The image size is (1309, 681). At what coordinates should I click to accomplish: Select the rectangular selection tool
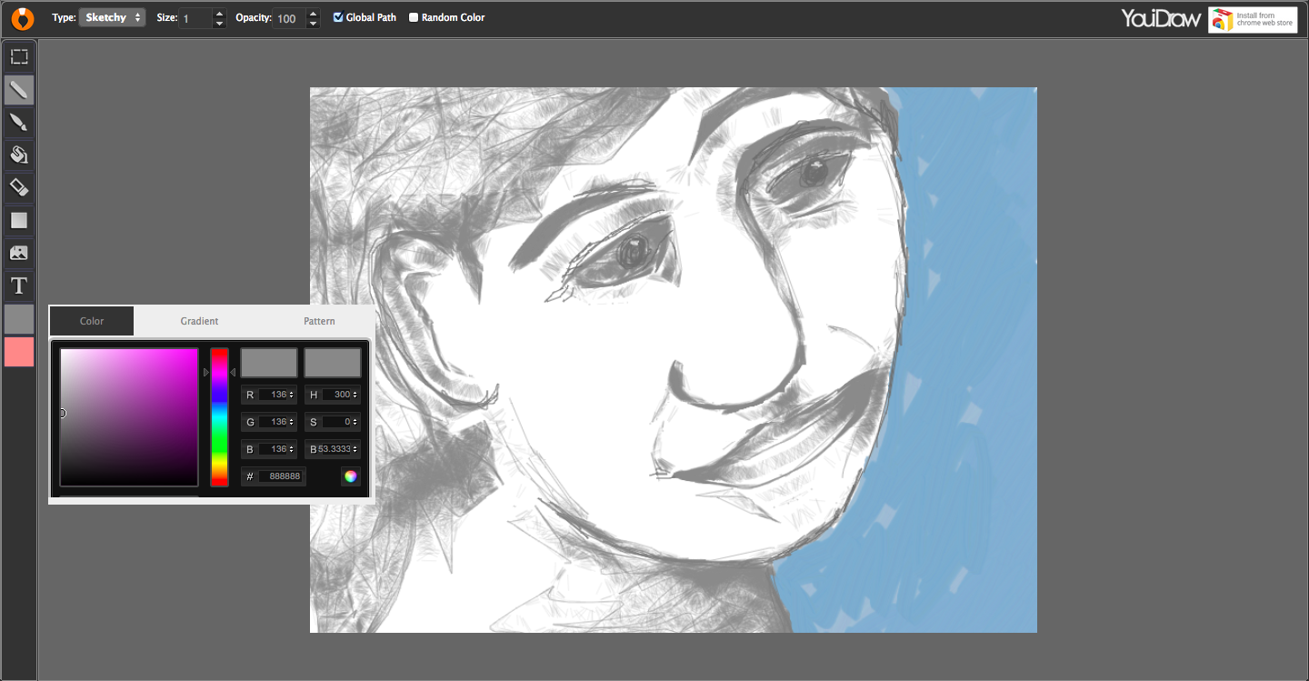point(19,56)
